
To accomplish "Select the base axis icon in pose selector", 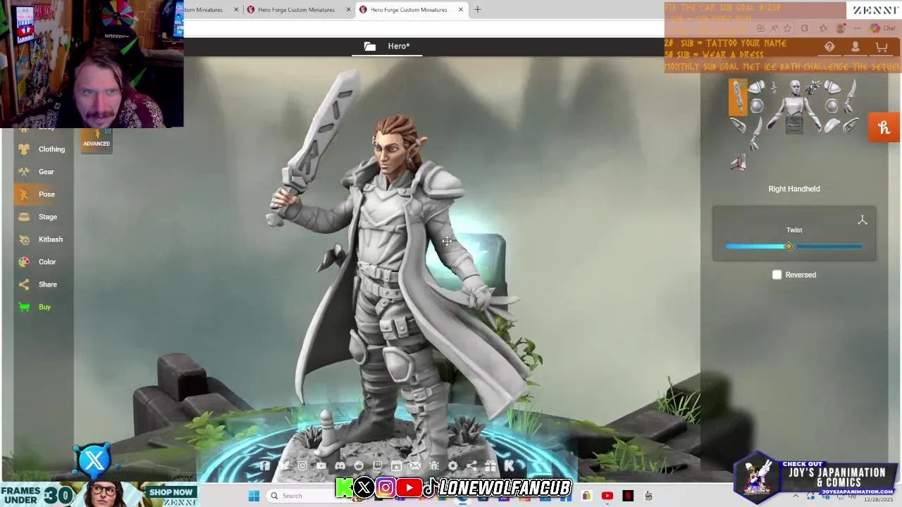I will pos(737,162).
